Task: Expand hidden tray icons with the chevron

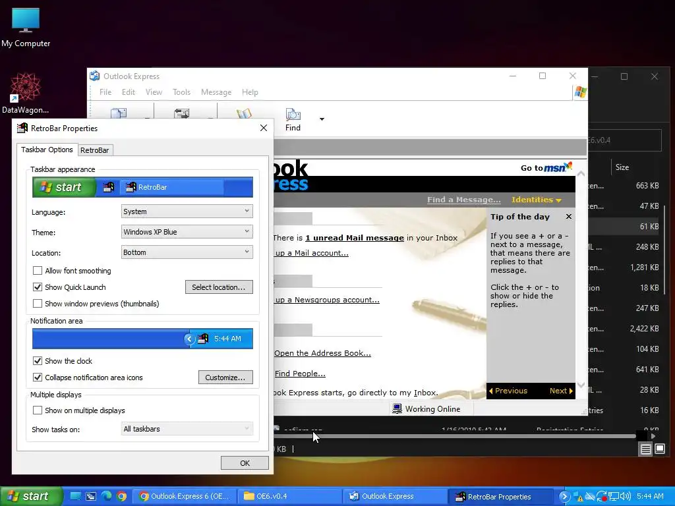Action: coord(564,497)
